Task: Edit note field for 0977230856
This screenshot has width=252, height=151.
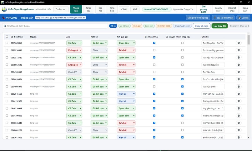Action: pyautogui.click(x=213, y=50)
